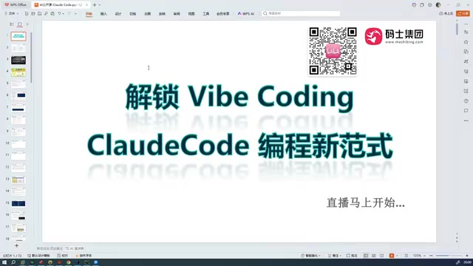Select slide 1 thumbnail

(18, 36)
